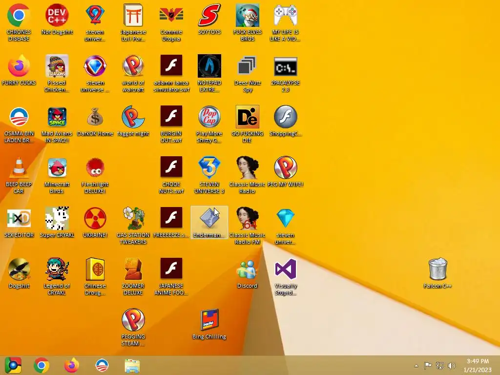
Task: Open the Falcon C++ recycle bin icon
Action: [438, 269]
